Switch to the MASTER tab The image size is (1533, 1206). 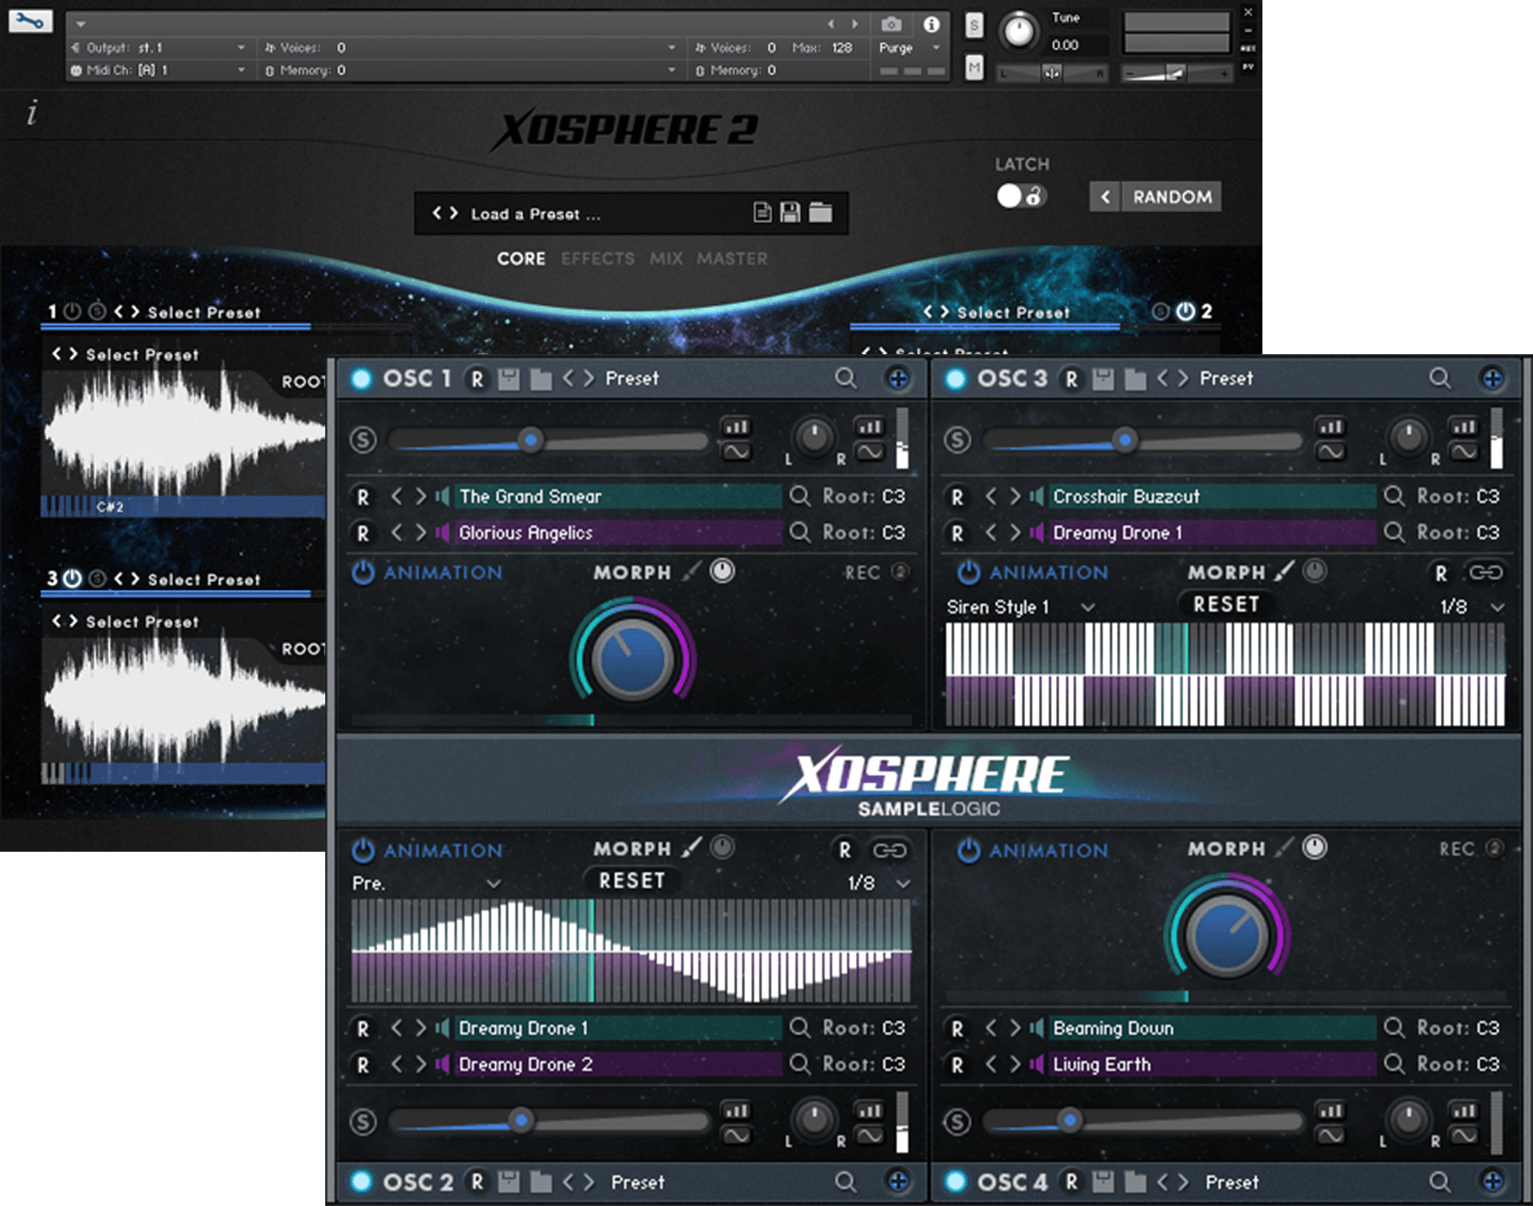(732, 259)
